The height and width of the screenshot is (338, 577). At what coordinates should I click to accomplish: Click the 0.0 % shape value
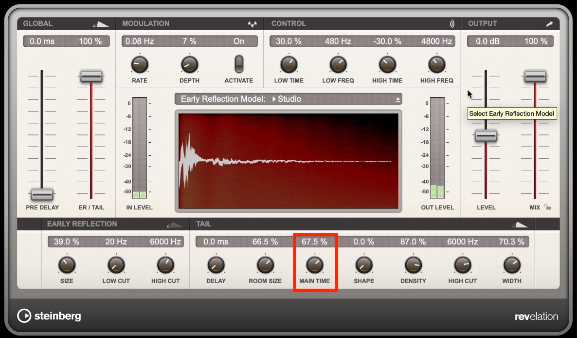tap(363, 242)
